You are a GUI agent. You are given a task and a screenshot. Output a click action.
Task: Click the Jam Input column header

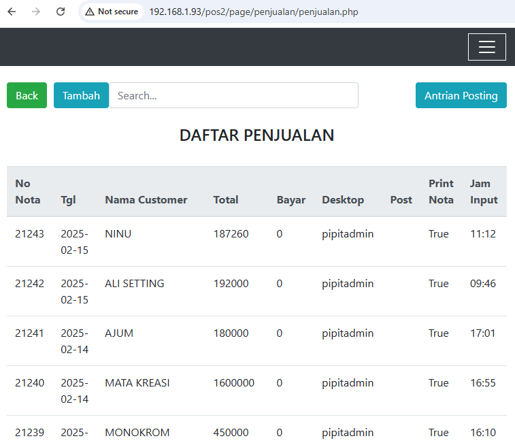pyautogui.click(x=484, y=191)
